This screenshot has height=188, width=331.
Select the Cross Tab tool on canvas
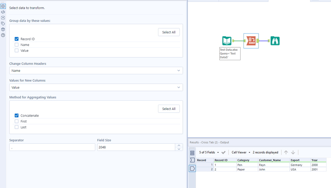click(x=251, y=41)
